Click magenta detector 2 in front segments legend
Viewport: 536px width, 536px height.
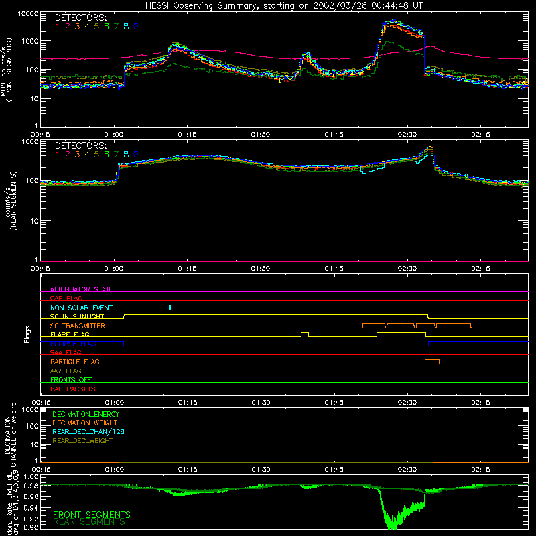click(x=68, y=27)
